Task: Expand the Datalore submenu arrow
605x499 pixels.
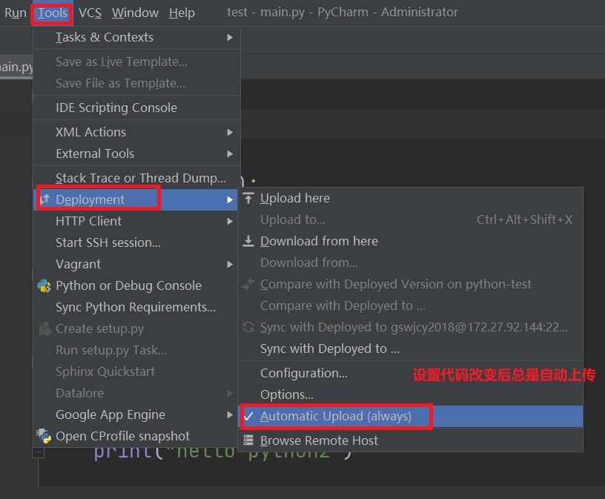Action: tap(230, 393)
